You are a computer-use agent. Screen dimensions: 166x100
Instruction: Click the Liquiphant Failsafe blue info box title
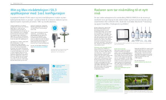point(60,66)
